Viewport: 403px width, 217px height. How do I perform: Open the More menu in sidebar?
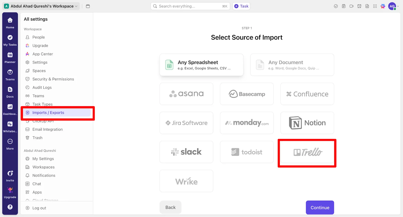[x=10, y=144]
